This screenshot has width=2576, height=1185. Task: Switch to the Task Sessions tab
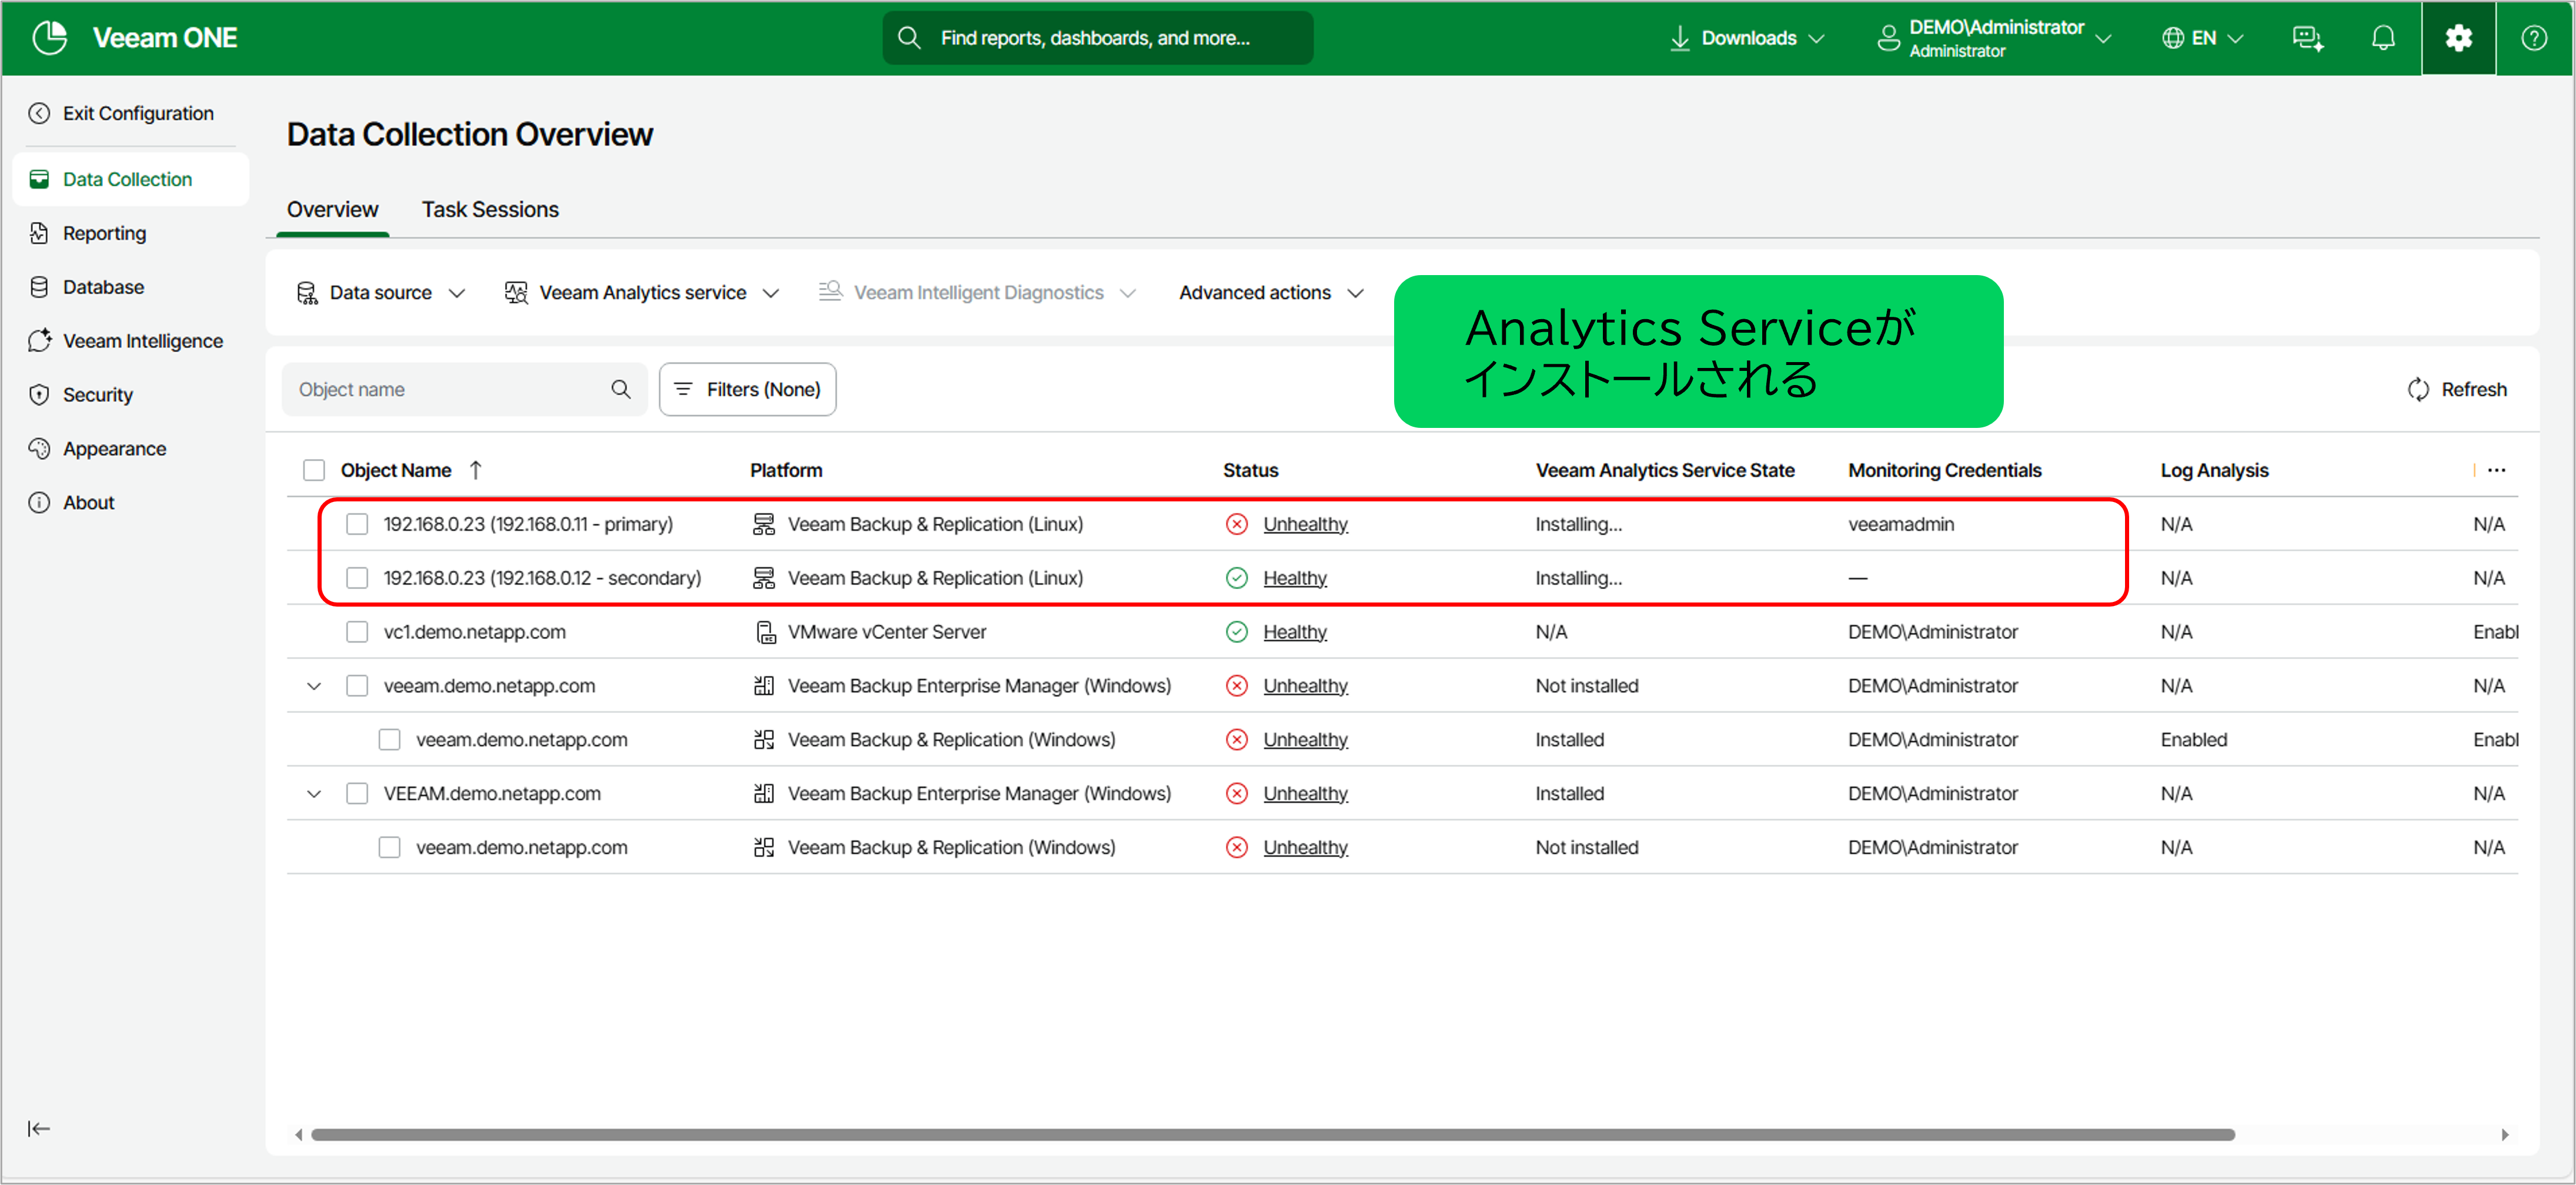pyautogui.click(x=490, y=209)
